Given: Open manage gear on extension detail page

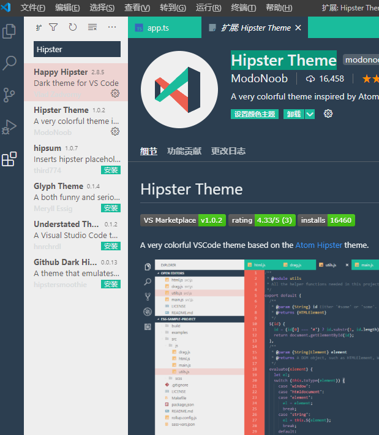Looking at the screenshot, I should [328, 114].
